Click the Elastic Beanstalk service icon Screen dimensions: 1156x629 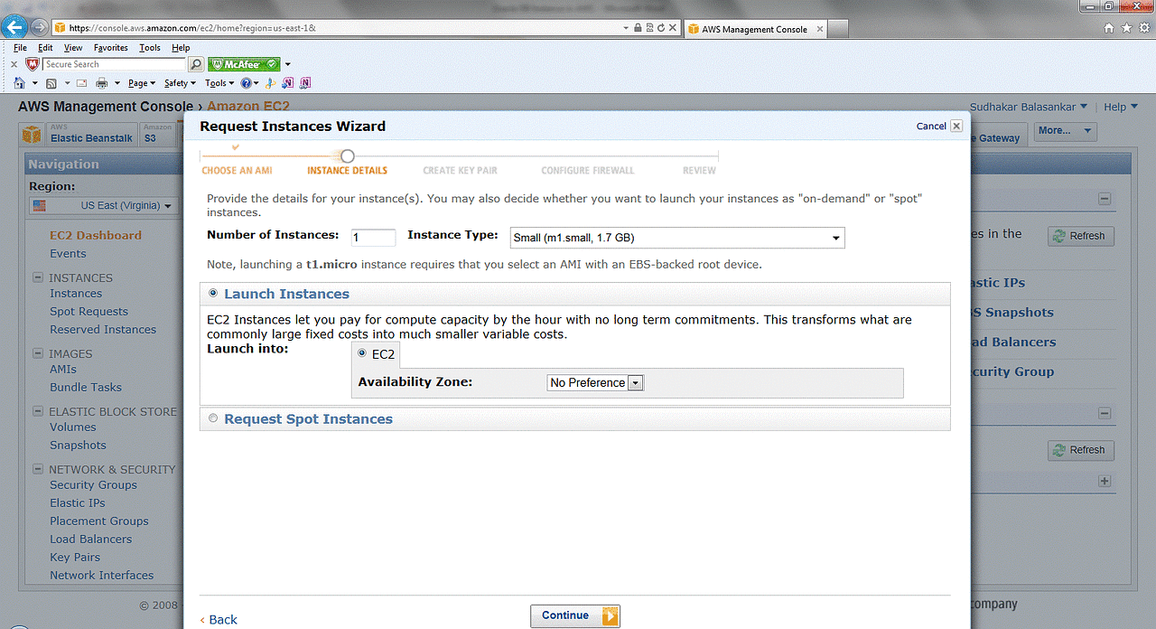click(x=33, y=135)
